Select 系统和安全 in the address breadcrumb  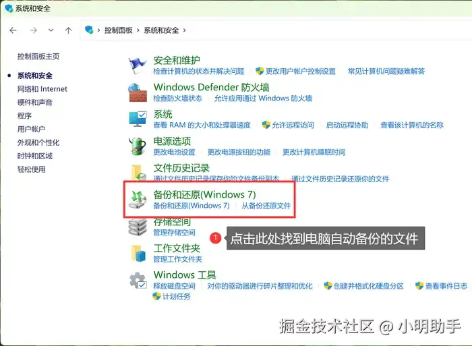pos(161,30)
